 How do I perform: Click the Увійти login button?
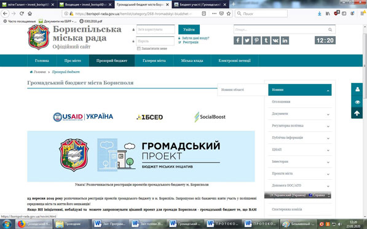pyautogui.click(x=189, y=29)
